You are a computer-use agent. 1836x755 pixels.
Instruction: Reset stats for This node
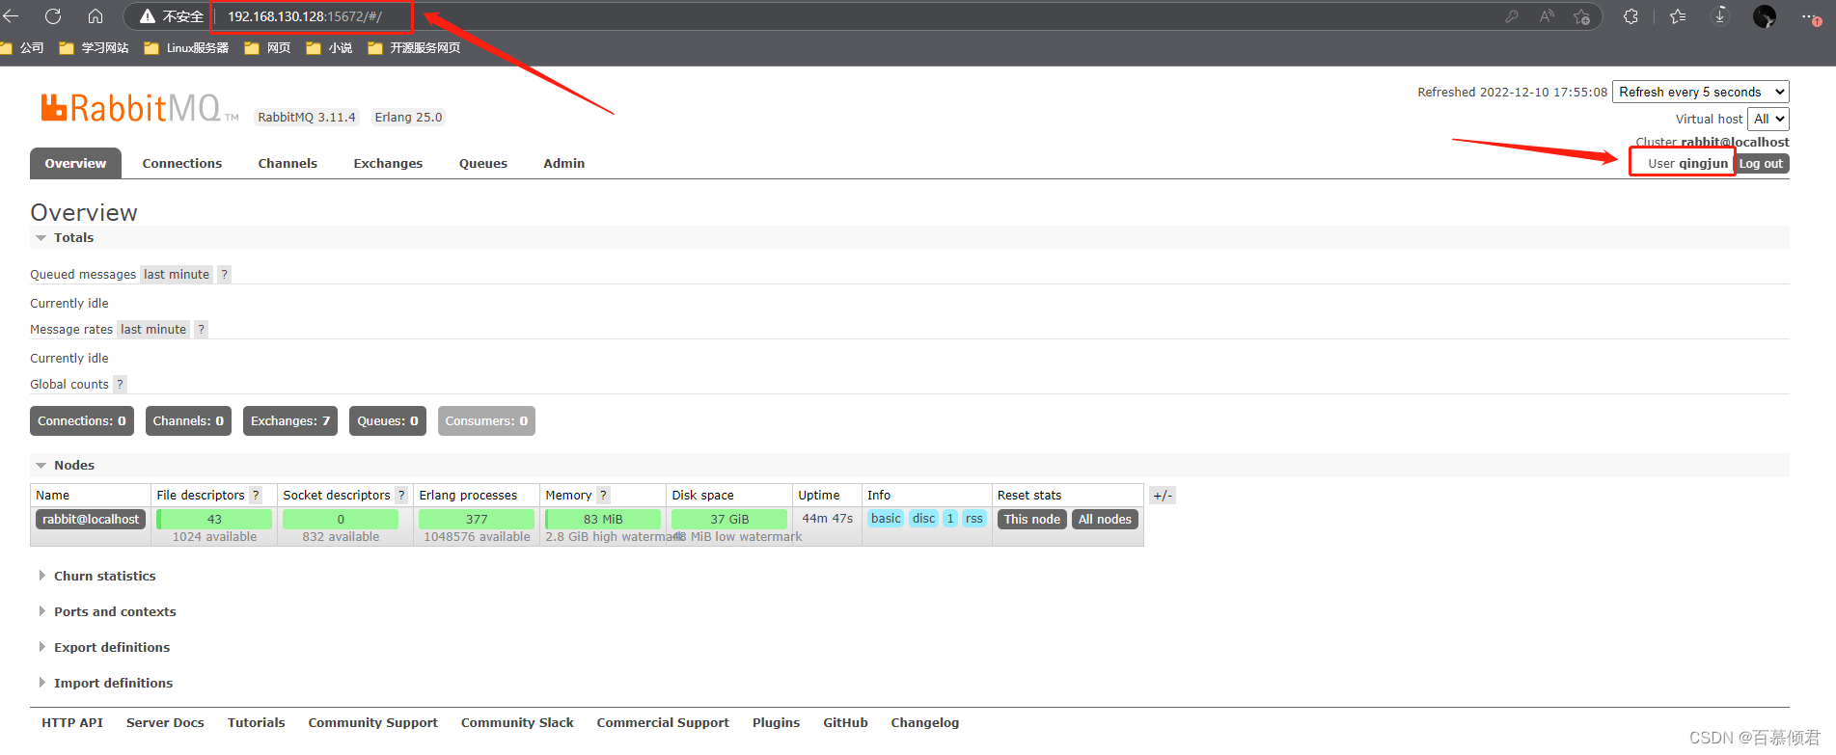point(1031,520)
